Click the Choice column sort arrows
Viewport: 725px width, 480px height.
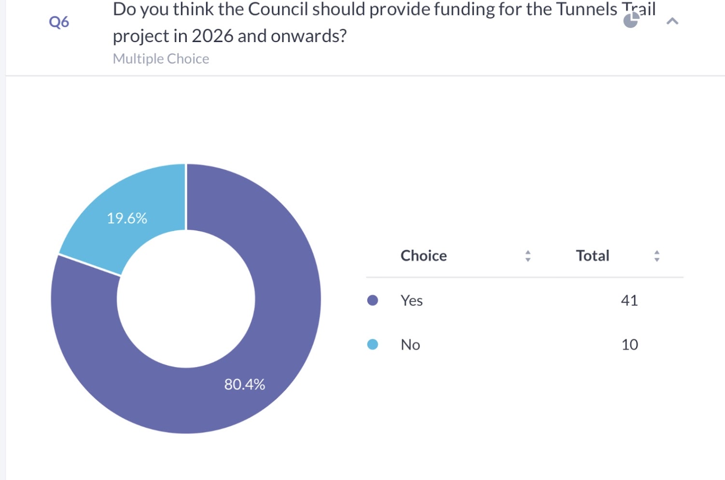tap(528, 256)
